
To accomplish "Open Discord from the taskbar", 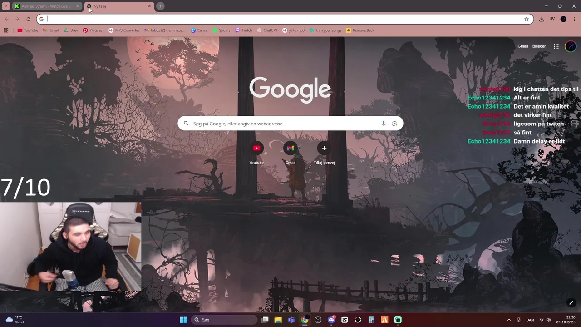I will 331,320.
